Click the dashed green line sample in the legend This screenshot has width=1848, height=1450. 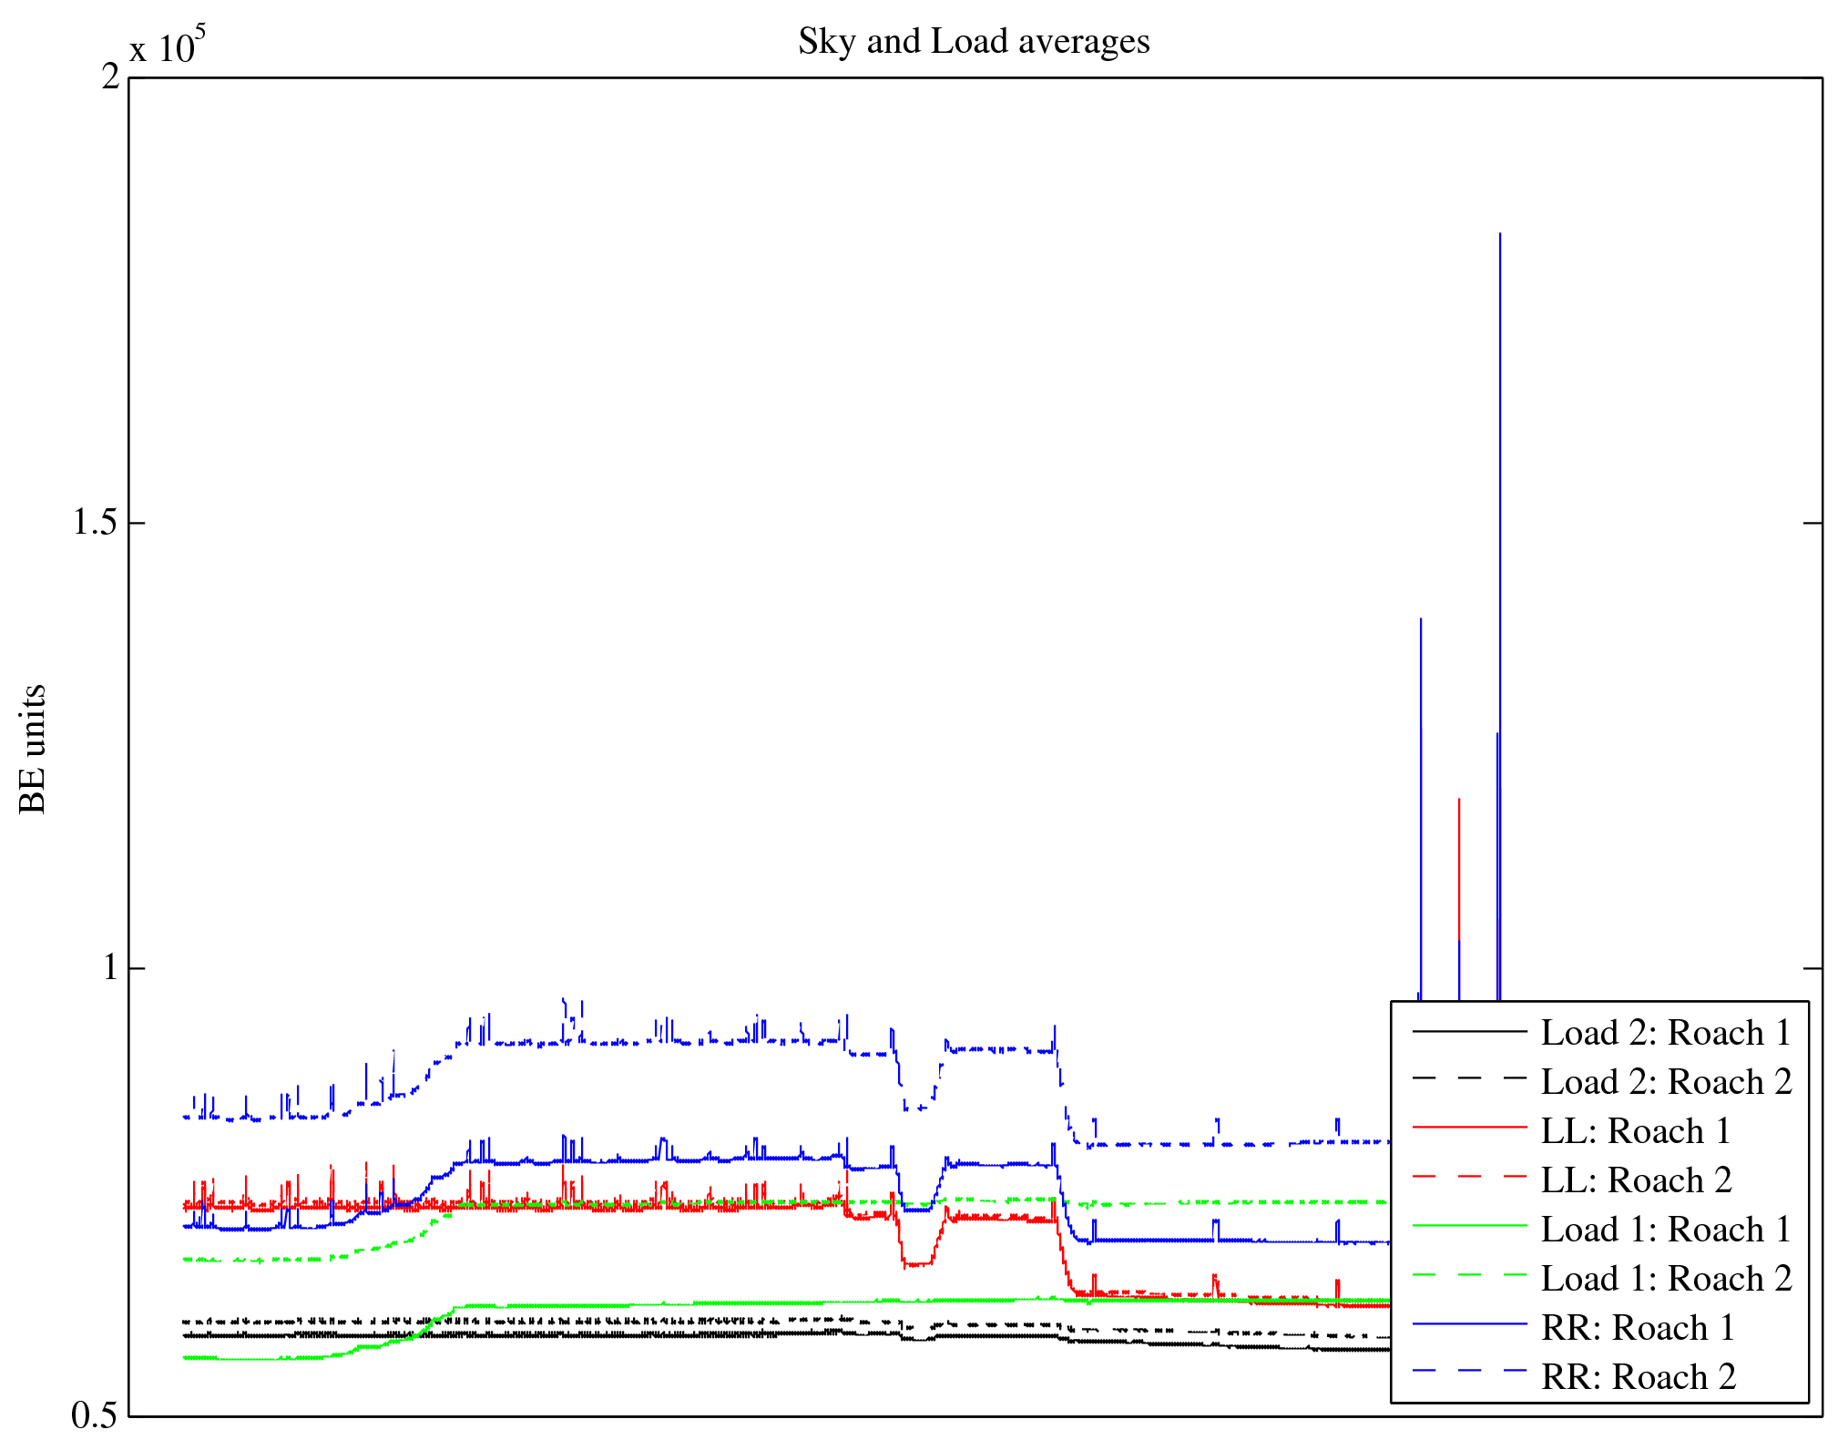tap(1469, 1275)
